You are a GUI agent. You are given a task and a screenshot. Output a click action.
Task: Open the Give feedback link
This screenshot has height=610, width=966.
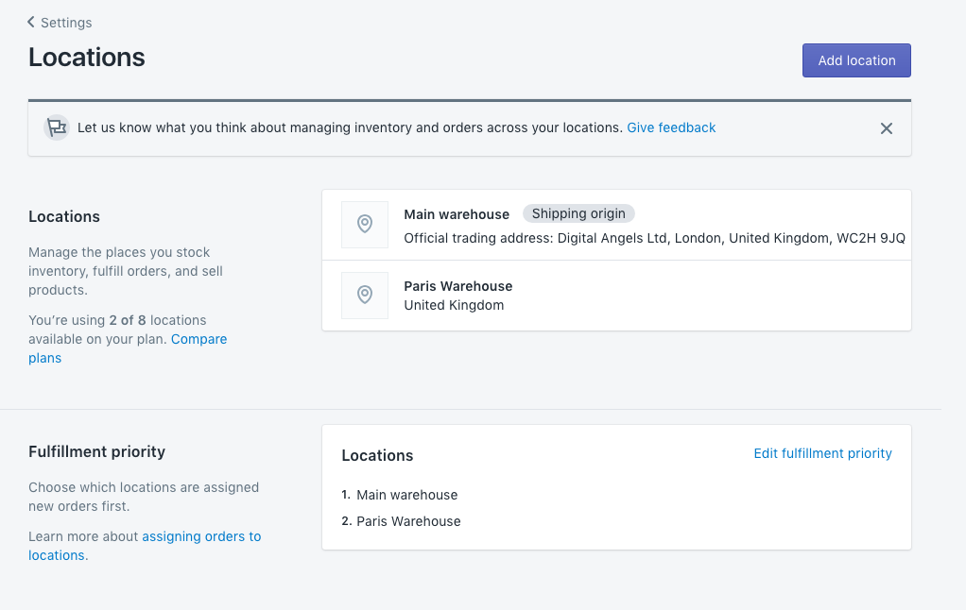[x=671, y=127]
